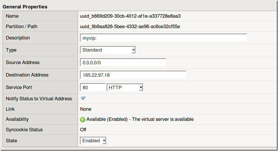Expand the Service Port HTTP protocol dropdown
This screenshot has width=278, height=151.
pos(125,88)
